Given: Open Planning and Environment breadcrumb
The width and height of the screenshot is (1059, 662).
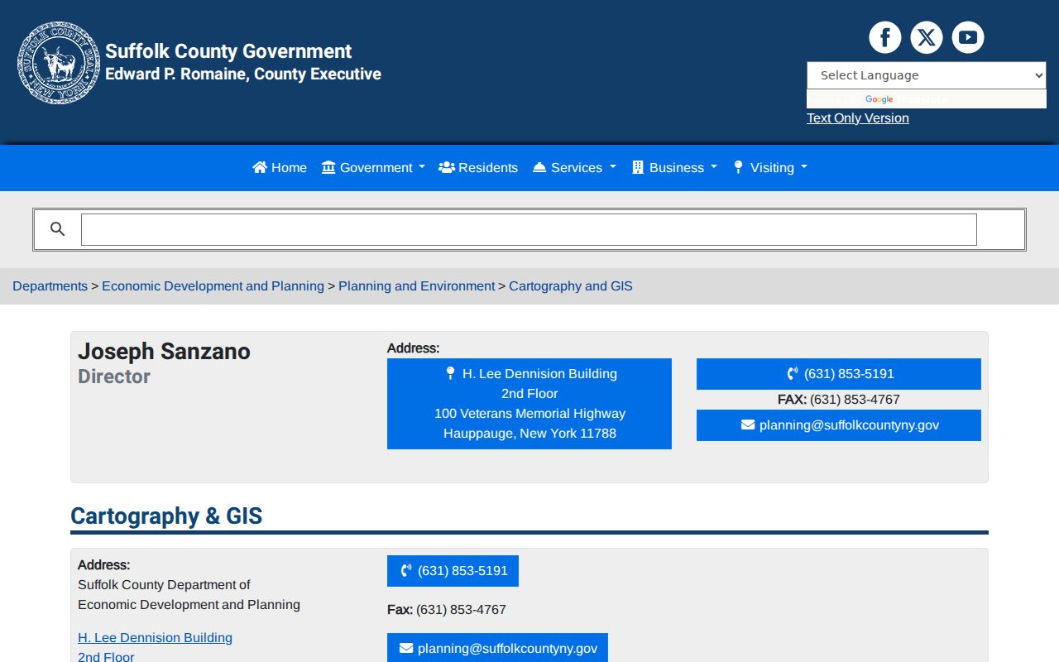Looking at the screenshot, I should tap(416, 286).
